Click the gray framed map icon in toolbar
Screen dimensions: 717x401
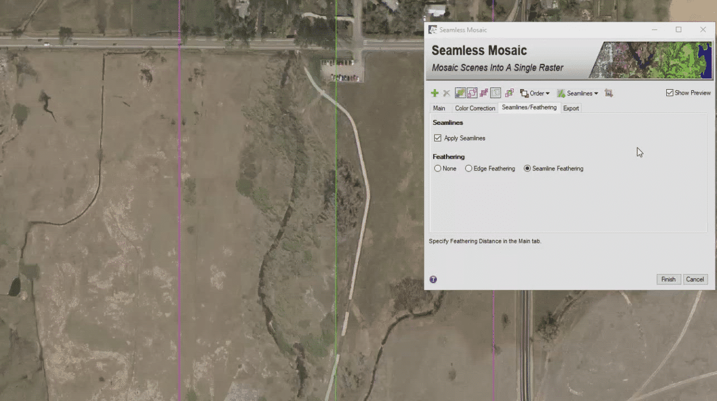coord(496,93)
